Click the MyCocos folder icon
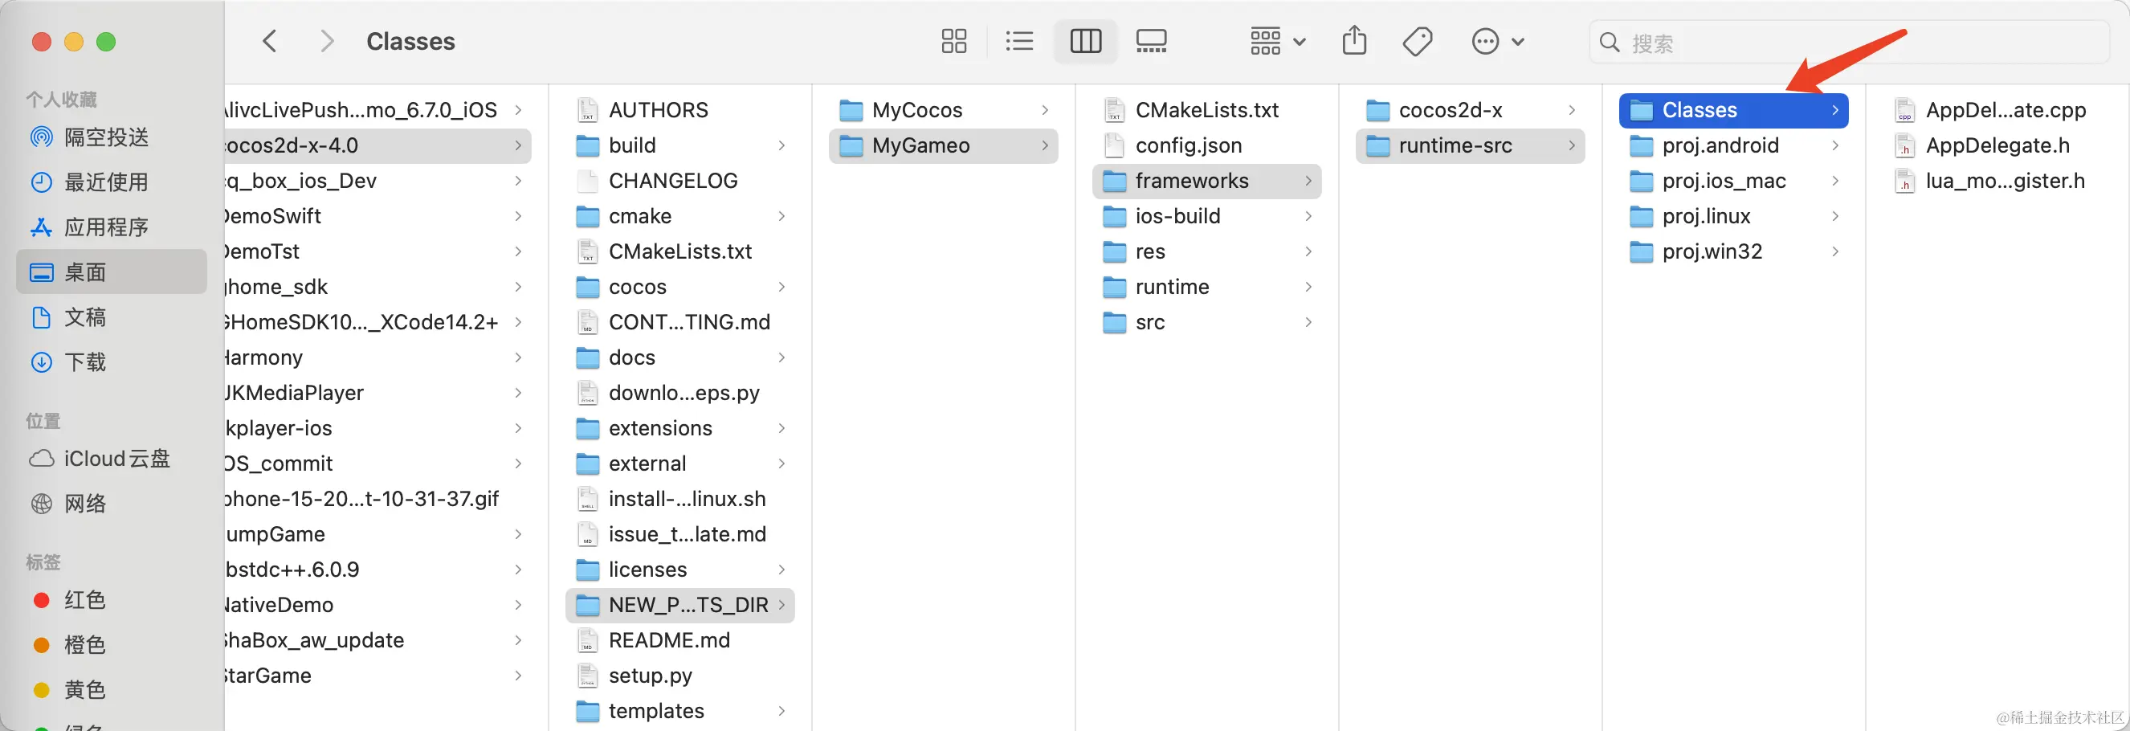This screenshot has width=2130, height=731. point(851,111)
